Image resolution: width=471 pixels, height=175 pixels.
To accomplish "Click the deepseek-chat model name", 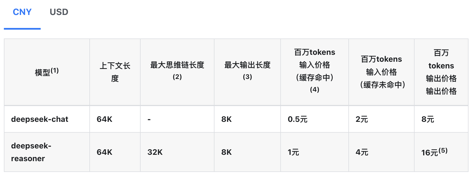I will pos(40,119).
